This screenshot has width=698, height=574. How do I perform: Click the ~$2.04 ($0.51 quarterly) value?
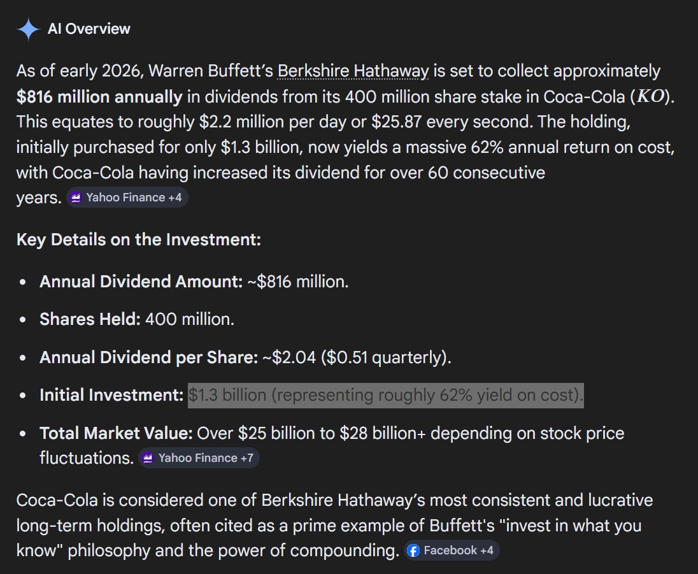pos(357,357)
